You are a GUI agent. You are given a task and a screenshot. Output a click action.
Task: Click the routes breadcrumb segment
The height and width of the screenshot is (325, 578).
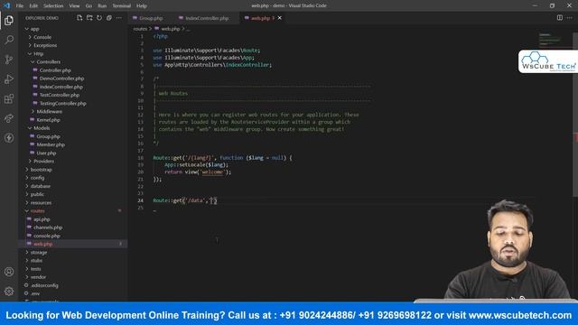tap(140, 29)
